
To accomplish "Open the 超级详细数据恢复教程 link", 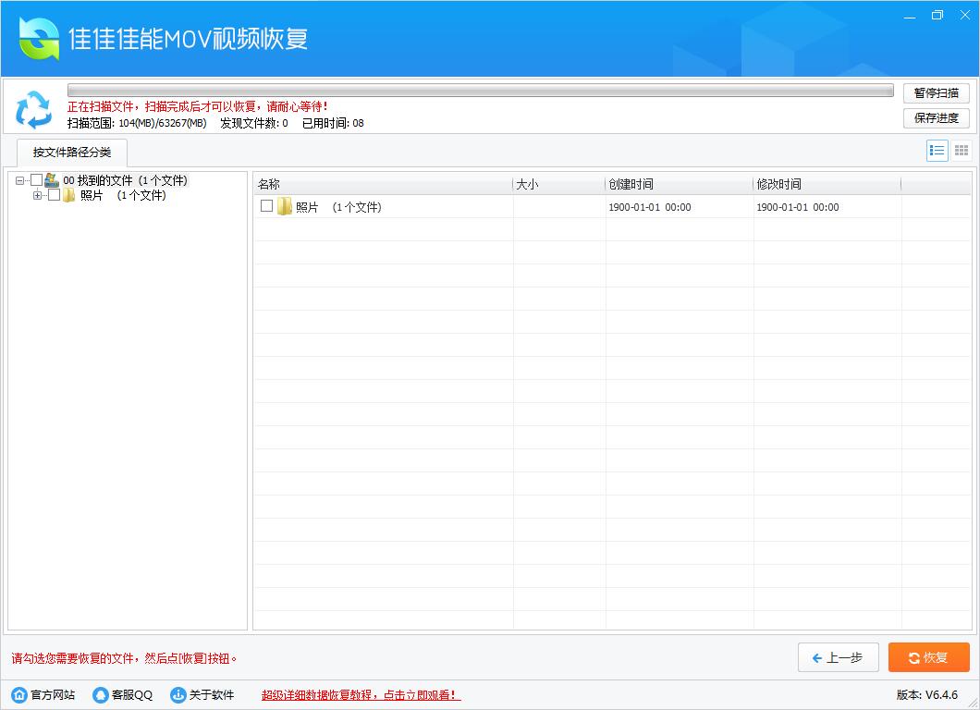I will (x=359, y=694).
